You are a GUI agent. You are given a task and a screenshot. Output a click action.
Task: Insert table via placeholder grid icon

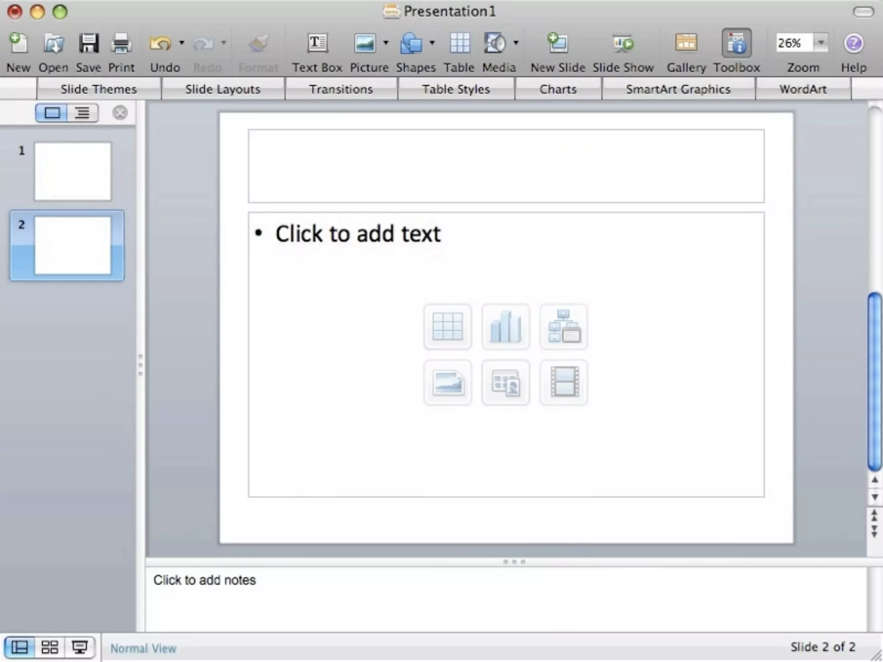pos(448,327)
